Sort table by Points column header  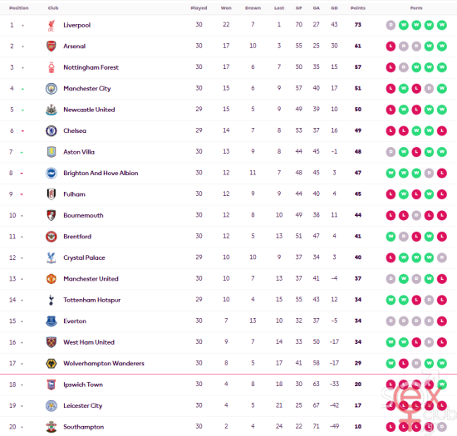click(x=357, y=7)
